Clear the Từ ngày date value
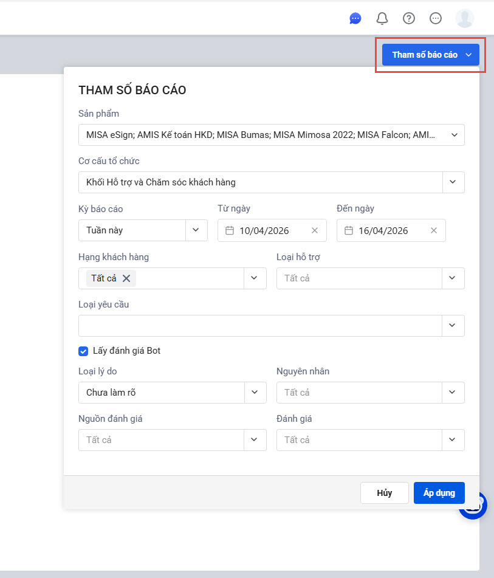This screenshot has height=578, width=494. (315, 230)
